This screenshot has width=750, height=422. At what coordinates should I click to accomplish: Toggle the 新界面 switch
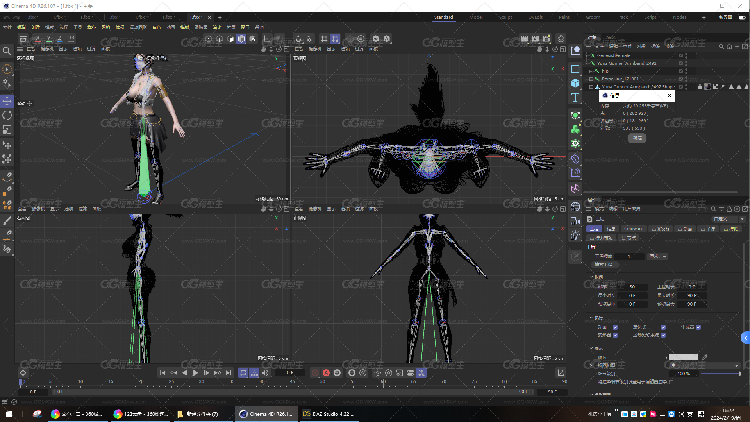click(x=742, y=17)
